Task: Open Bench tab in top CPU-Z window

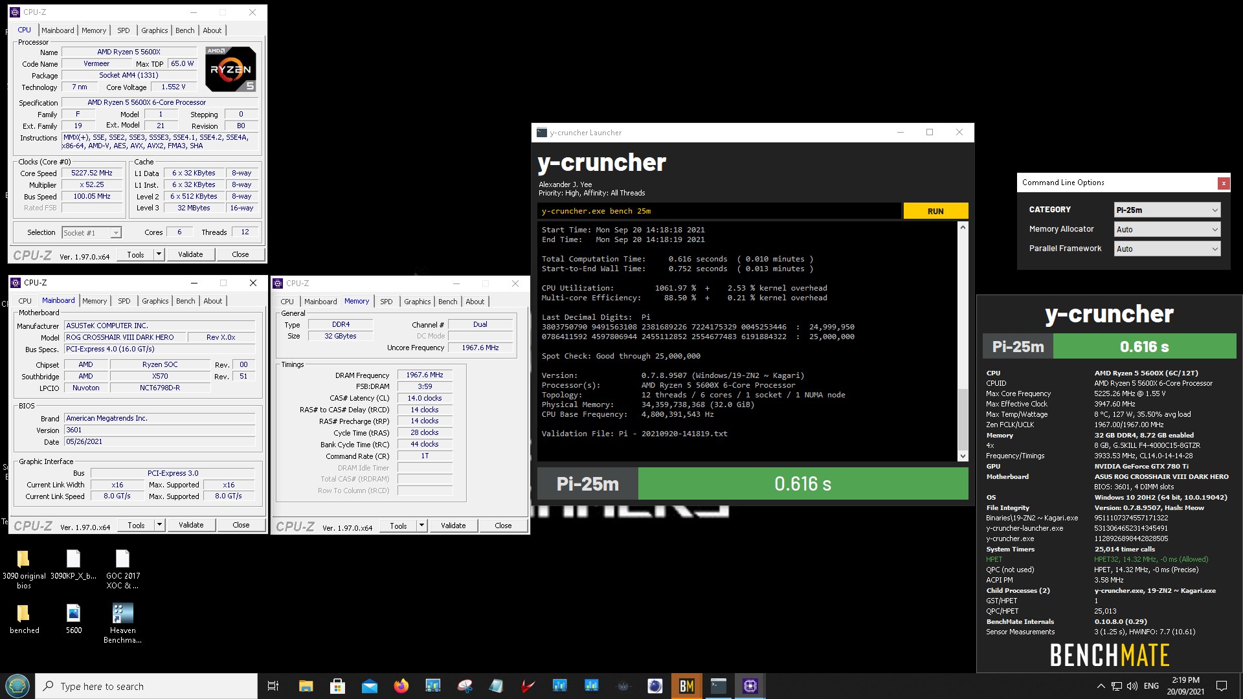Action: pos(185,30)
